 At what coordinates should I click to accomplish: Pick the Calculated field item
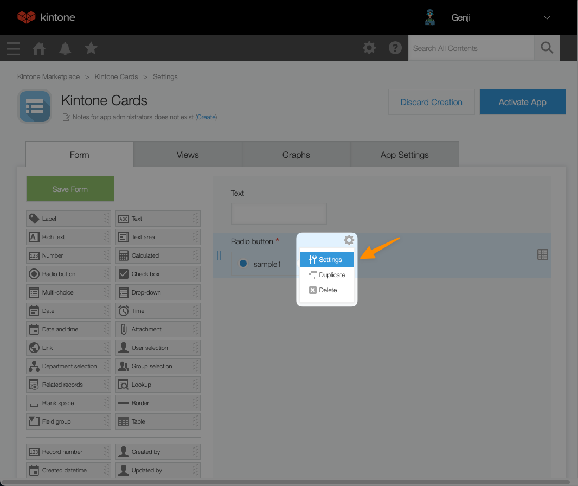pyautogui.click(x=158, y=255)
